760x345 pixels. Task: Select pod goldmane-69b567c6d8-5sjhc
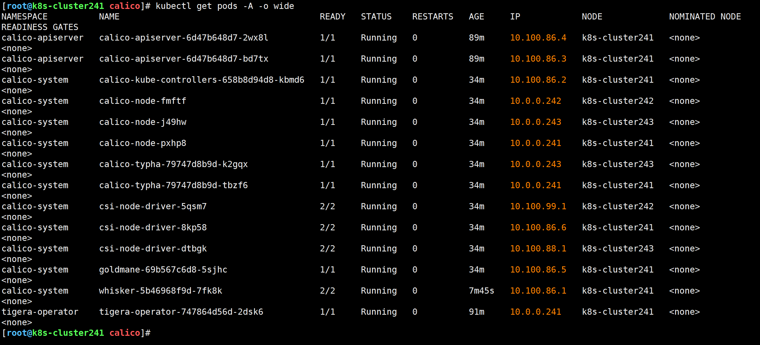163,270
